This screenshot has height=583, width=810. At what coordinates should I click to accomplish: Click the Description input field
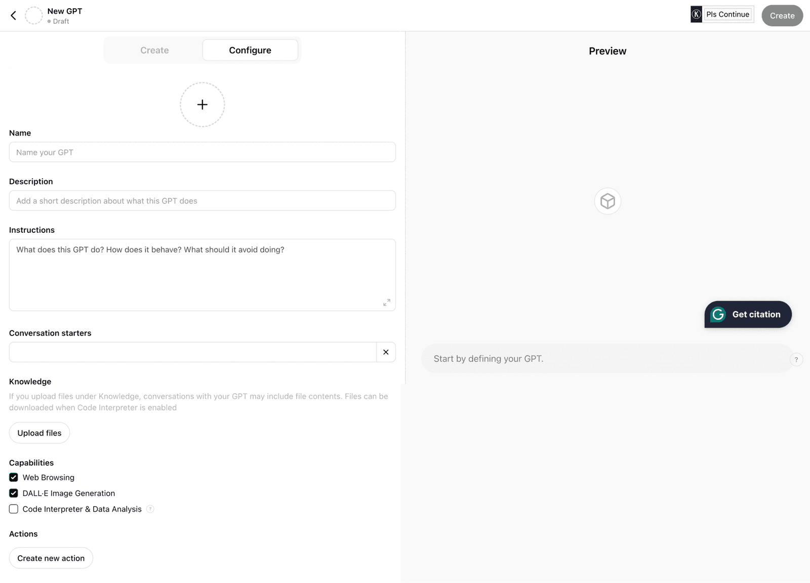click(202, 201)
